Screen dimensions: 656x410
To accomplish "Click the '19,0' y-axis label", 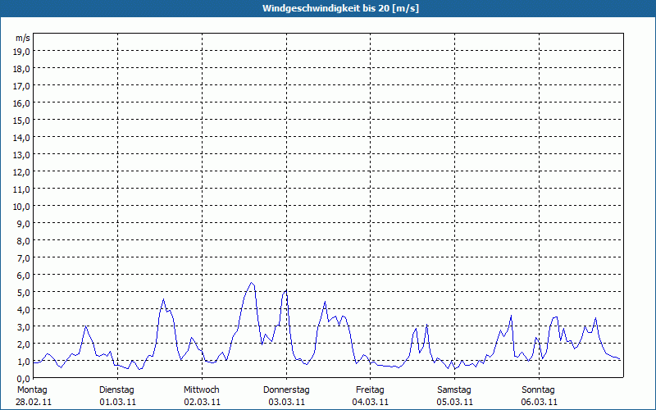I will click(22, 52).
